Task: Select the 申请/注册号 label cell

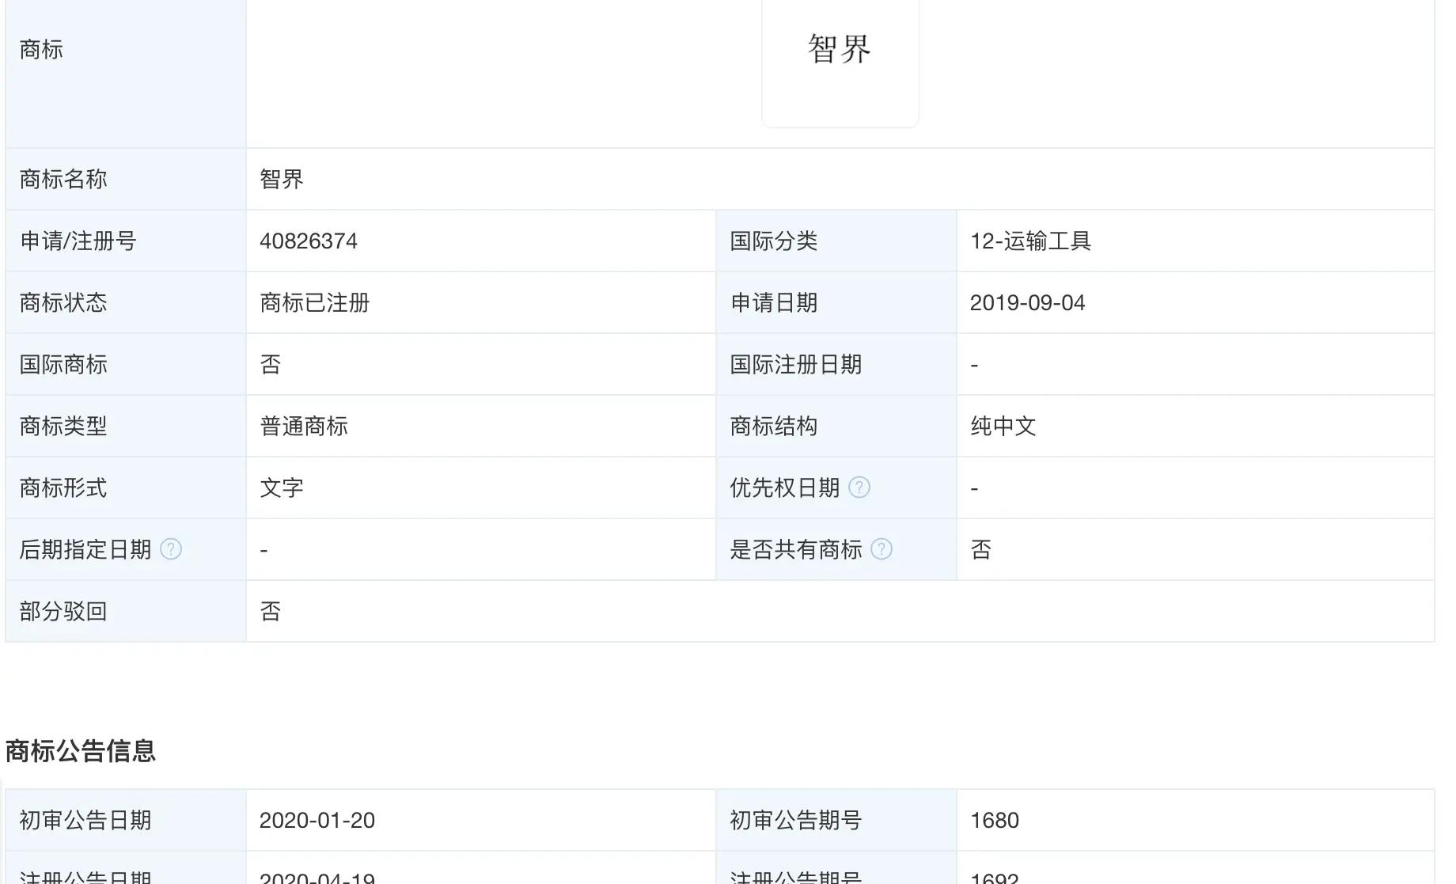Action: click(x=126, y=241)
